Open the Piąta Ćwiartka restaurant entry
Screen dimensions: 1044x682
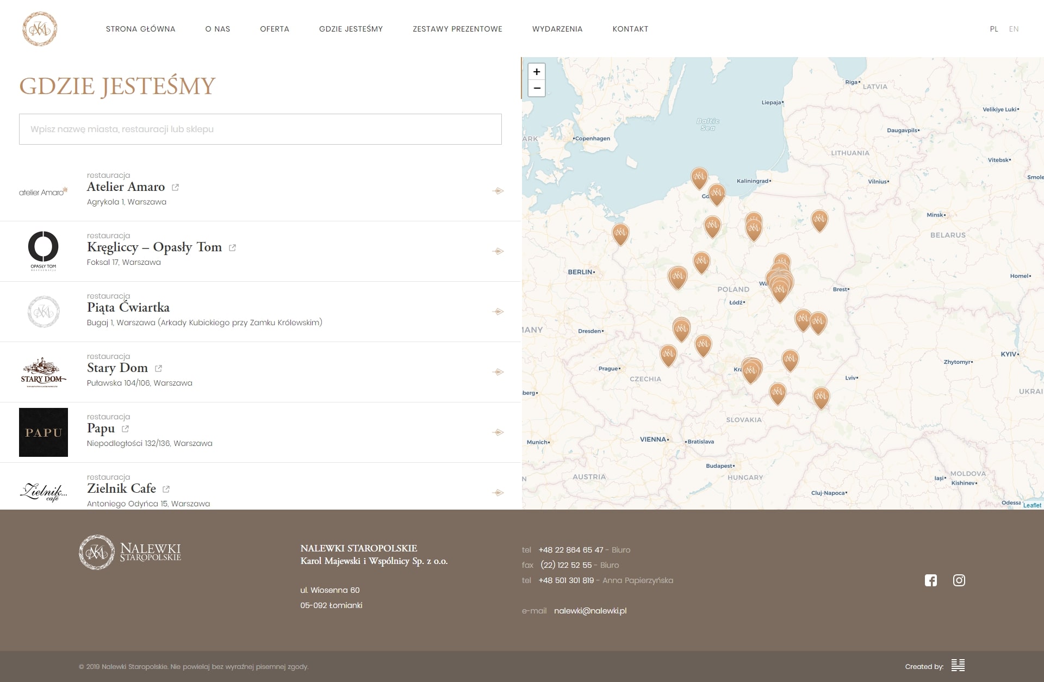128,307
